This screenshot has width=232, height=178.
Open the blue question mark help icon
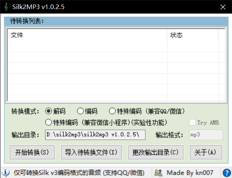point(227,173)
